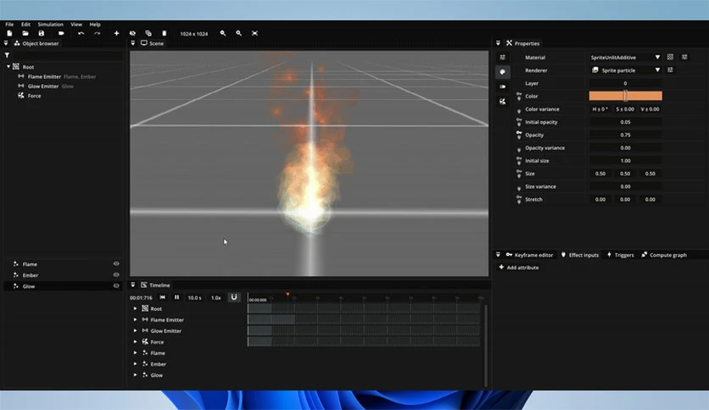Click the 1024 x 1024 resolution label
This screenshot has width=709, height=410.
click(x=194, y=34)
